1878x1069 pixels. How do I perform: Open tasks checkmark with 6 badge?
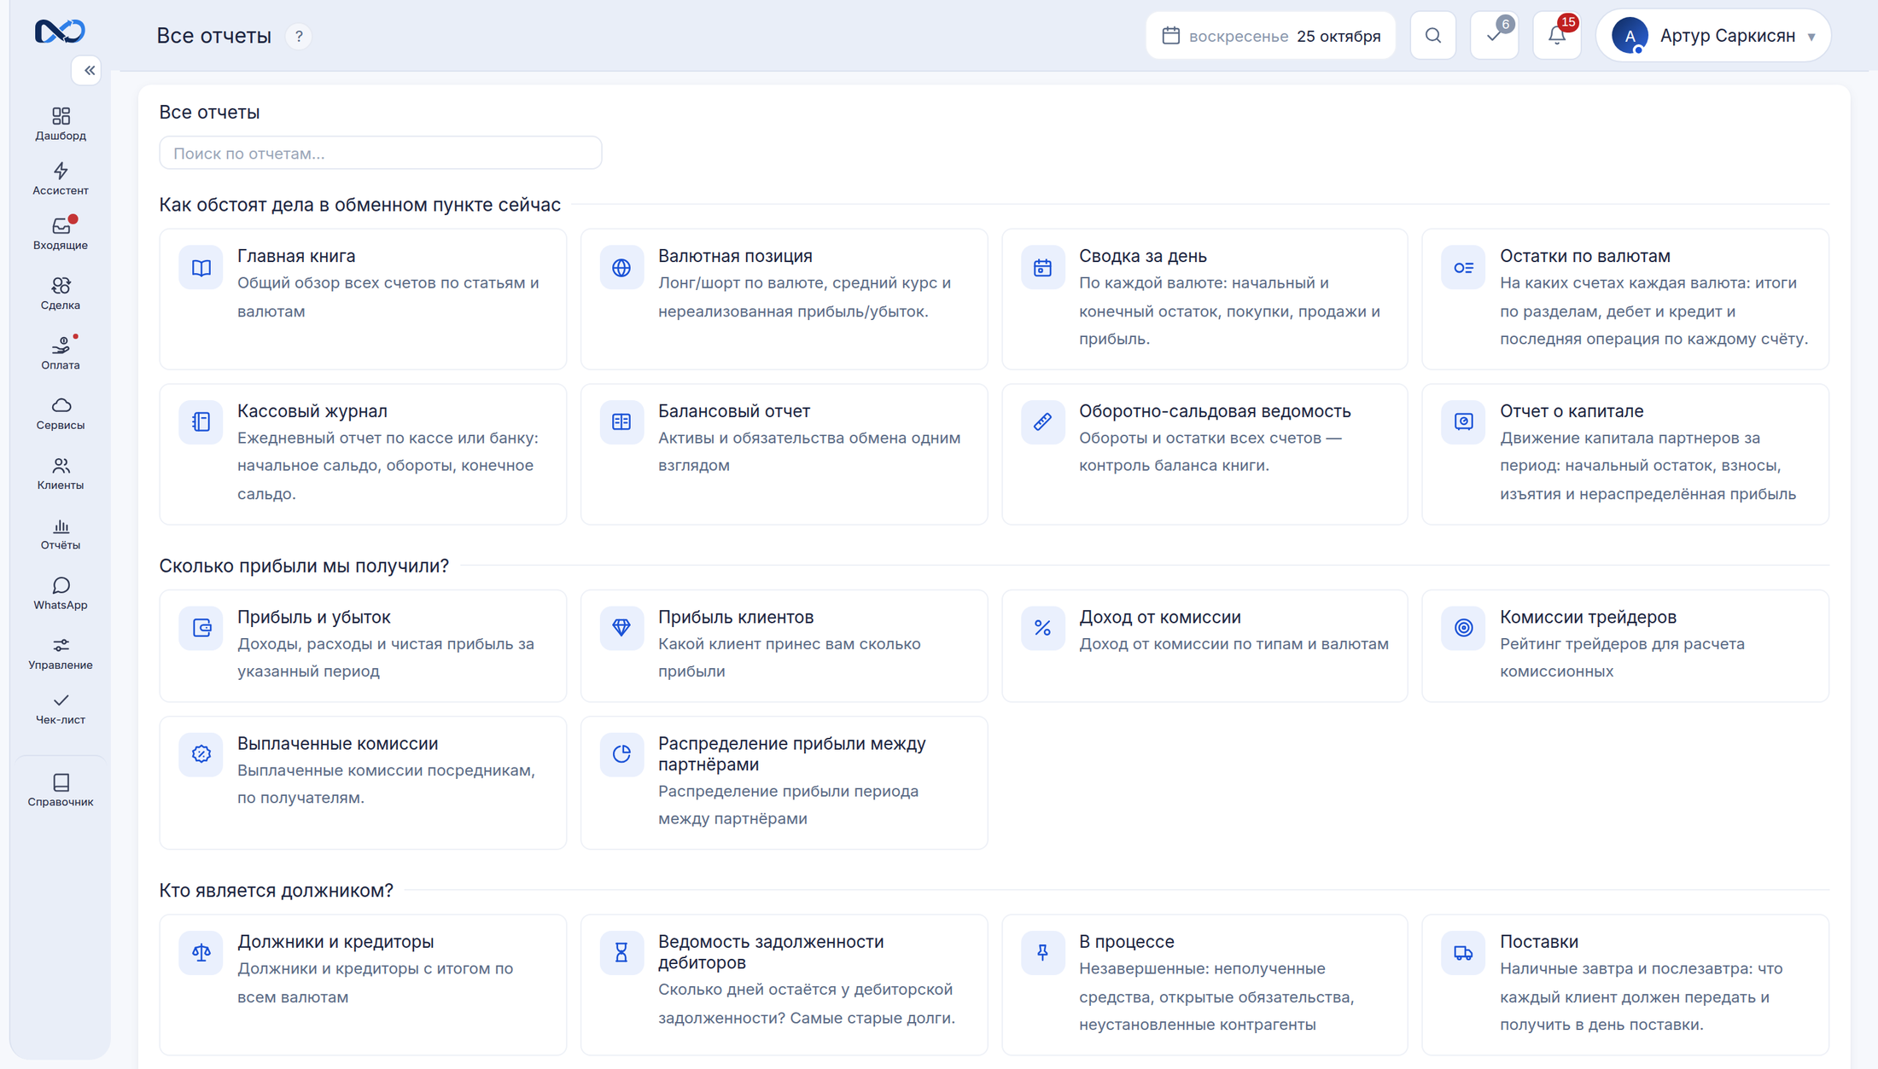(1495, 36)
